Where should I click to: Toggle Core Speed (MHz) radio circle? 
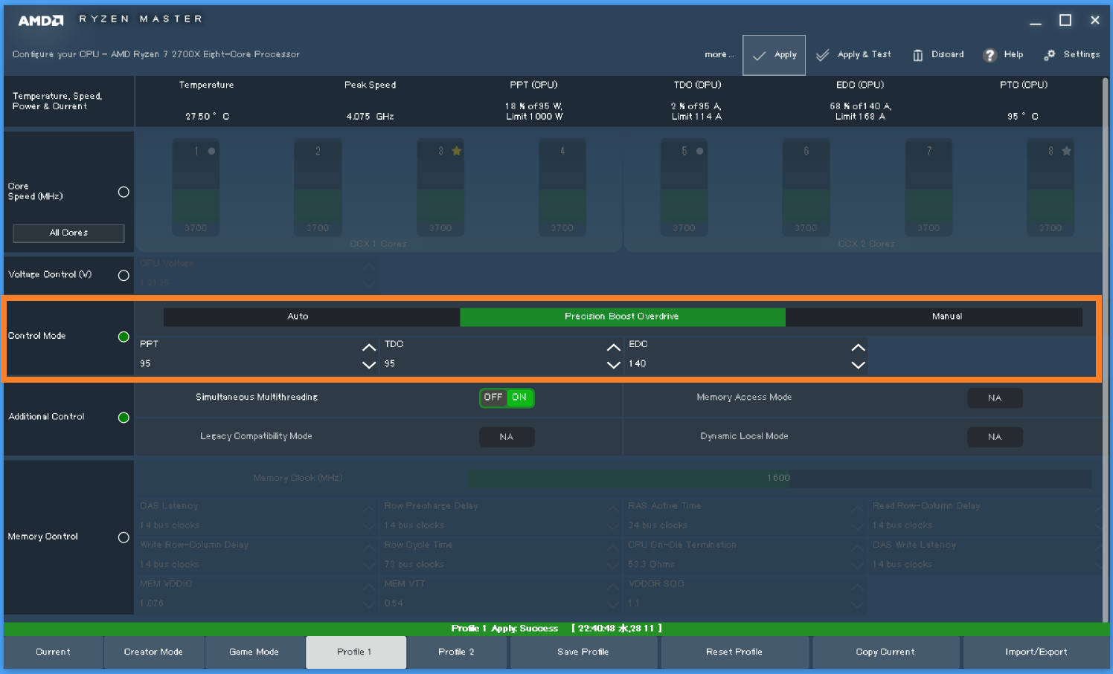[x=124, y=192]
